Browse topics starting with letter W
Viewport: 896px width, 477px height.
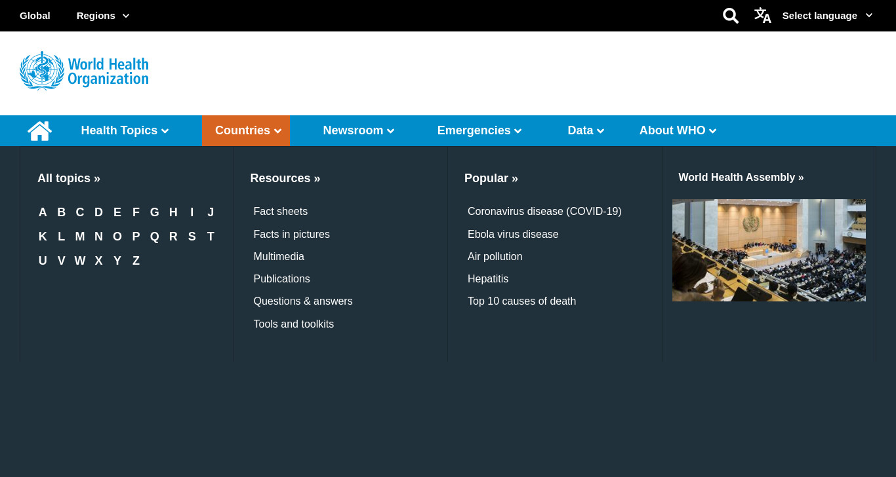pyautogui.click(x=80, y=261)
